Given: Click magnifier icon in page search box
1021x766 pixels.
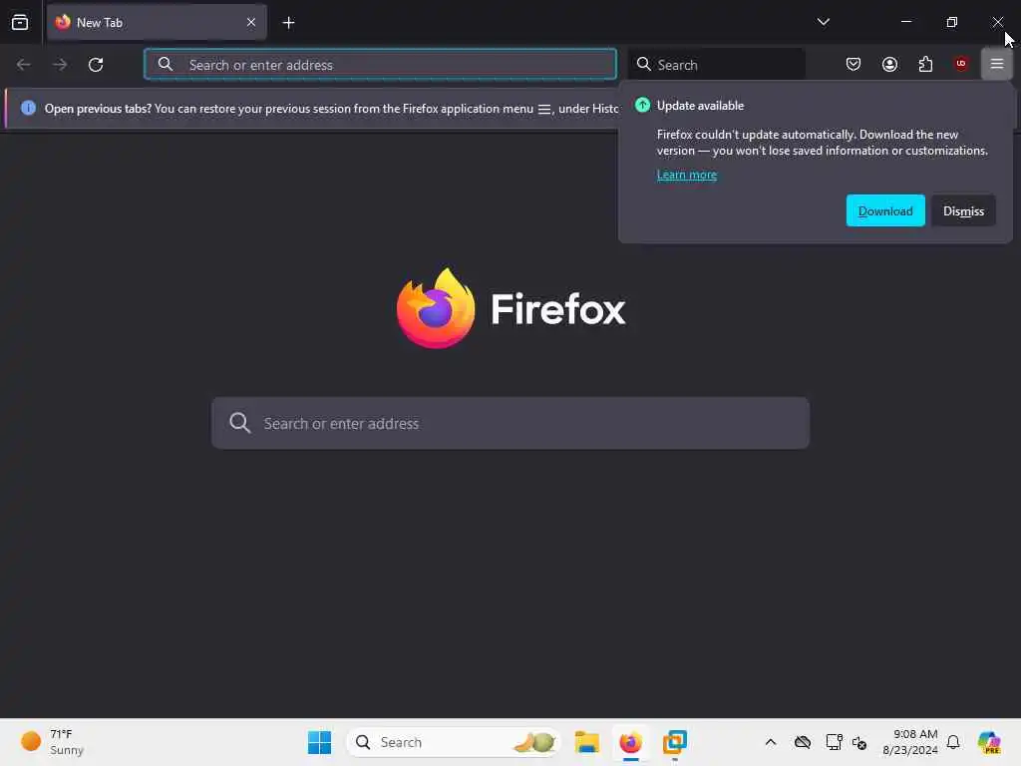Looking at the screenshot, I should coord(239,423).
